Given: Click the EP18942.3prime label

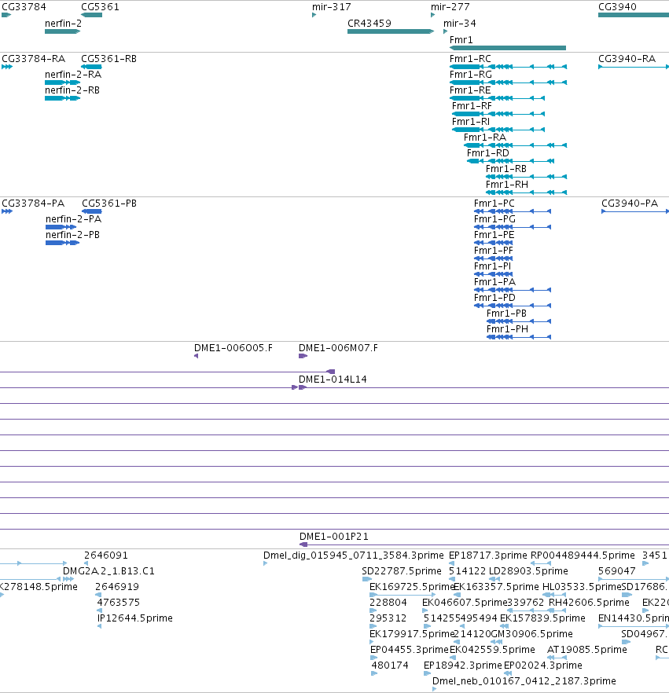Looking at the screenshot, I should click(x=462, y=665).
